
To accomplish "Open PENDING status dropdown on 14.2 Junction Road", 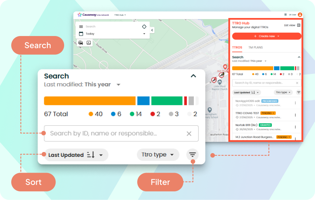I will pyautogui.click(x=284, y=137).
